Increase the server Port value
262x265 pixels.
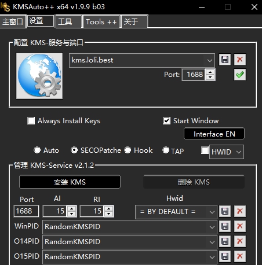pos(210,72)
